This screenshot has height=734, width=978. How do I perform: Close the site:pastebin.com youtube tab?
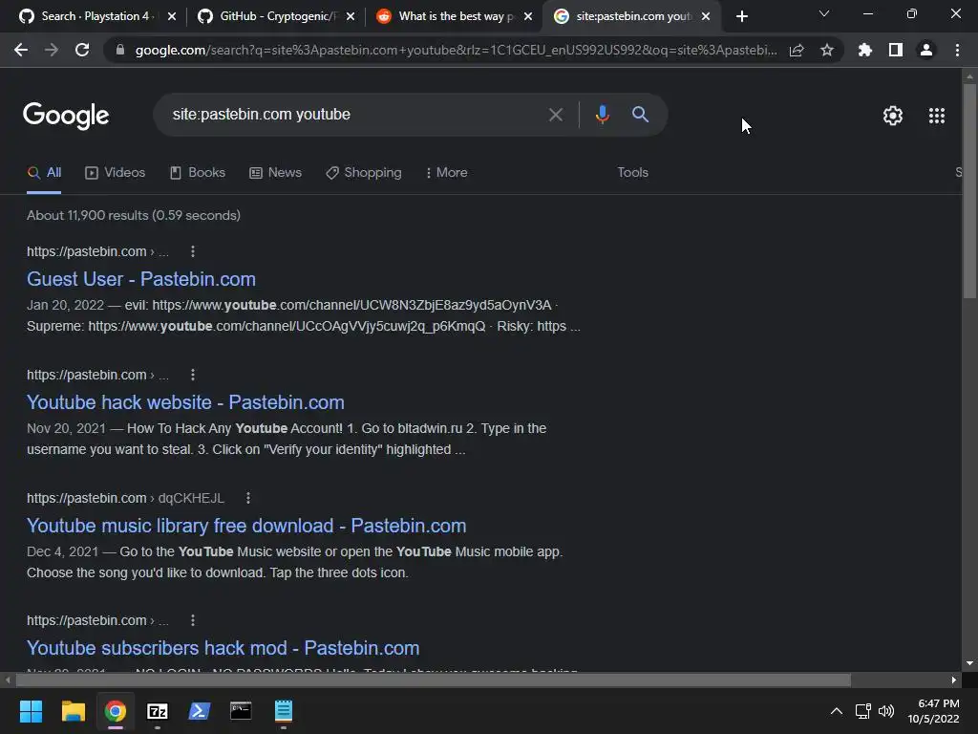pyautogui.click(x=706, y=17)
